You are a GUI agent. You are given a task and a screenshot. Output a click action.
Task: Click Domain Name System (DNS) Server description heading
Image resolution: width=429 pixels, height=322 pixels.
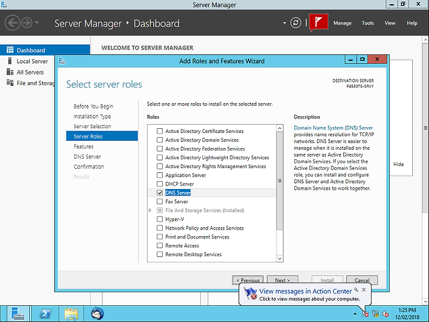coord(333,128)
